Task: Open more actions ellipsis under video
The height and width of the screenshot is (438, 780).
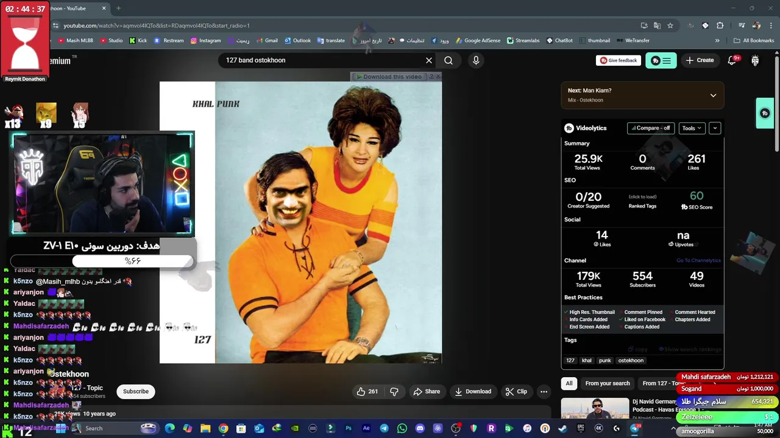Action: [544, 392]
